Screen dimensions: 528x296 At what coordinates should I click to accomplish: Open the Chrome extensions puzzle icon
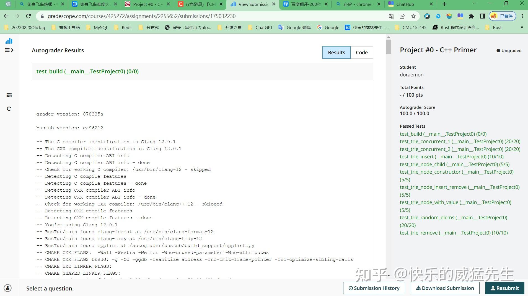(x=472, y=16)
